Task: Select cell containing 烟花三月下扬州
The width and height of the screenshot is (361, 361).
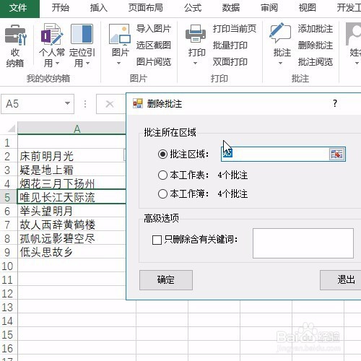Action: [x=71, y=183]
